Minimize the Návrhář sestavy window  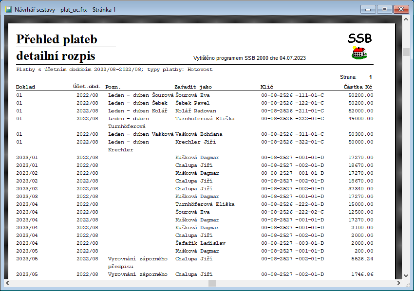370,9
